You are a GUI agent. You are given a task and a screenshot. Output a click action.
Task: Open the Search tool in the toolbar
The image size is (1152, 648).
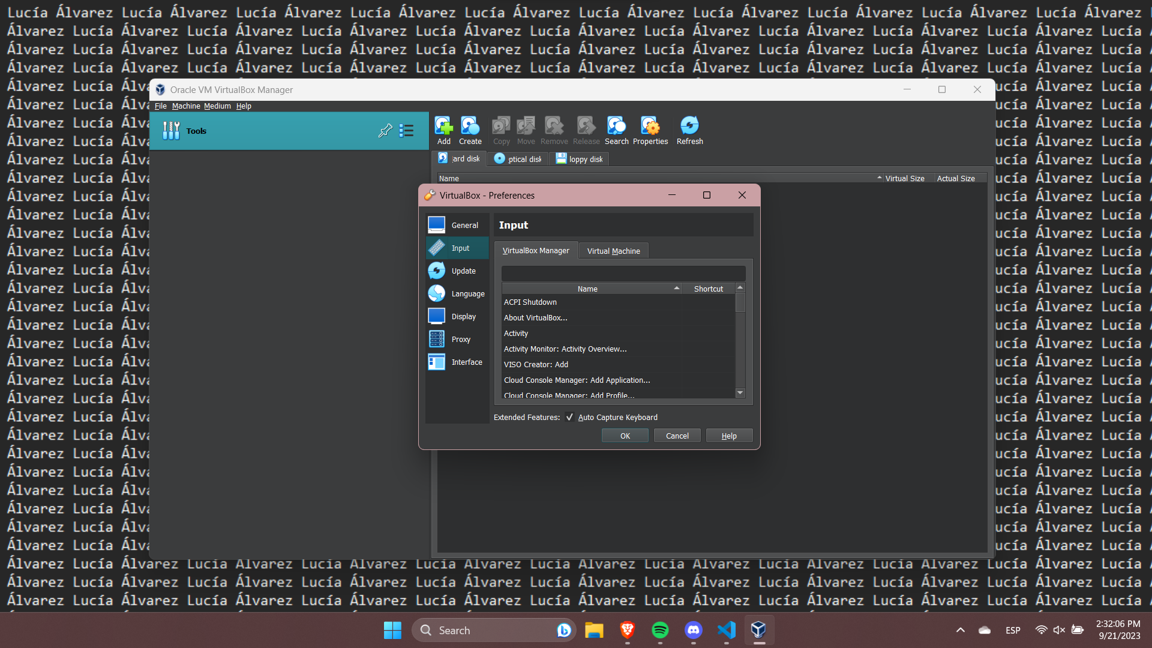(616, 130)
